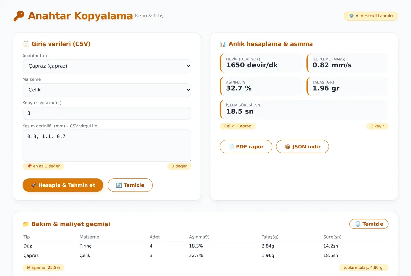
Task: Click the '14.2sn' duration cell
Action: 331,246
